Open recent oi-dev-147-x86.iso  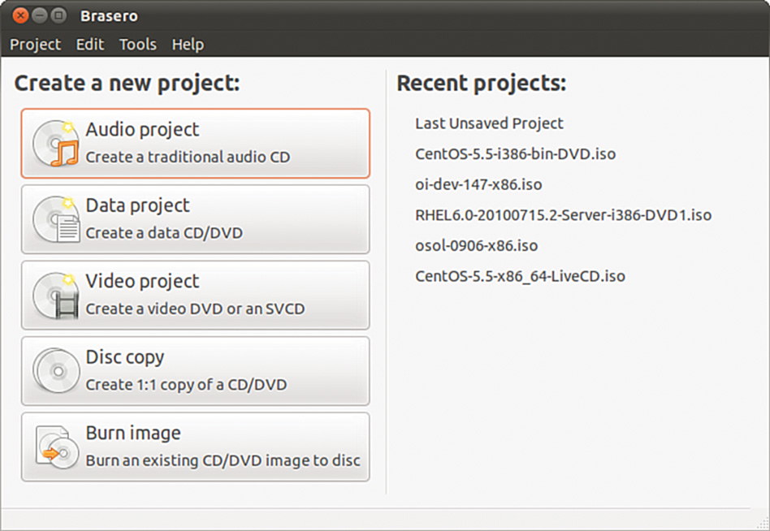(478, 184)
